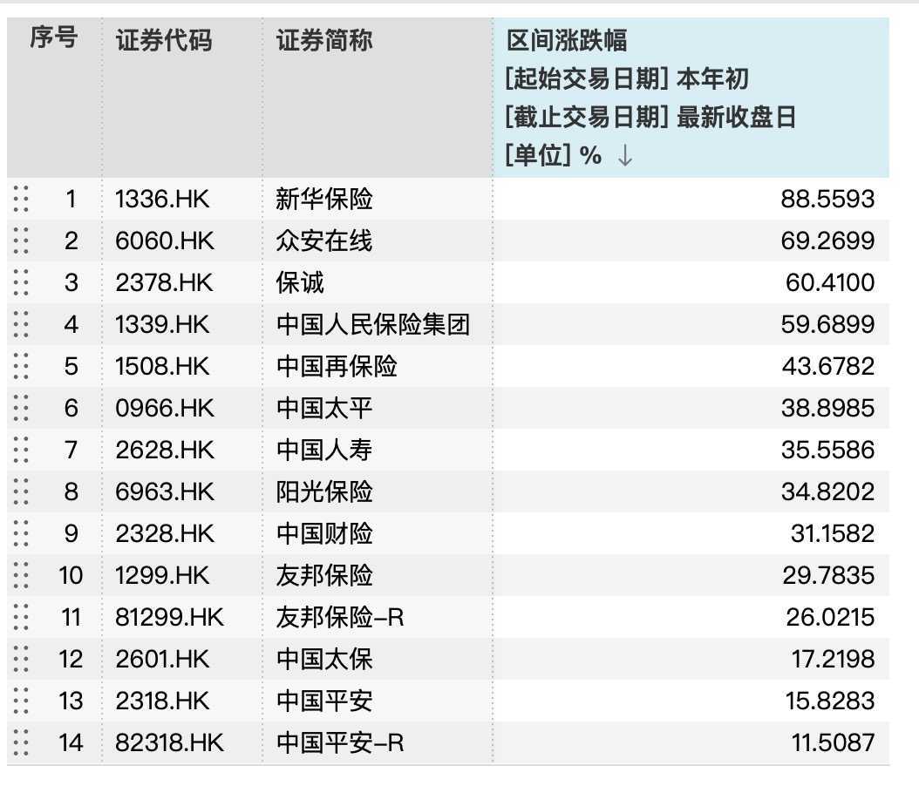Toggle descending sort arrow next to 单位 %
The height and width of the screenshot is (786, 919).
624,156
